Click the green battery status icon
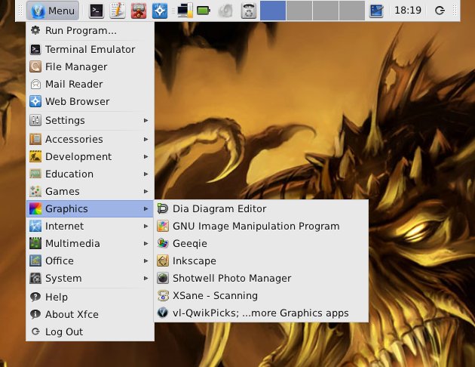Viewport: 475px width, 367px height. click(204, 11)
